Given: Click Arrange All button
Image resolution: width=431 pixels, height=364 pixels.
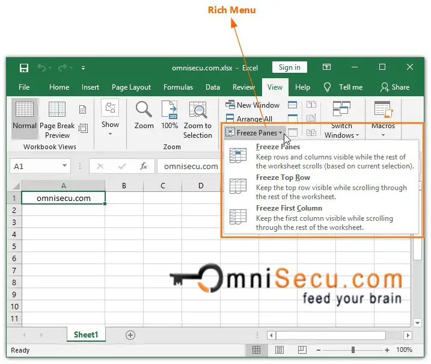Looking at the screenshot, I should click(249, 119).
